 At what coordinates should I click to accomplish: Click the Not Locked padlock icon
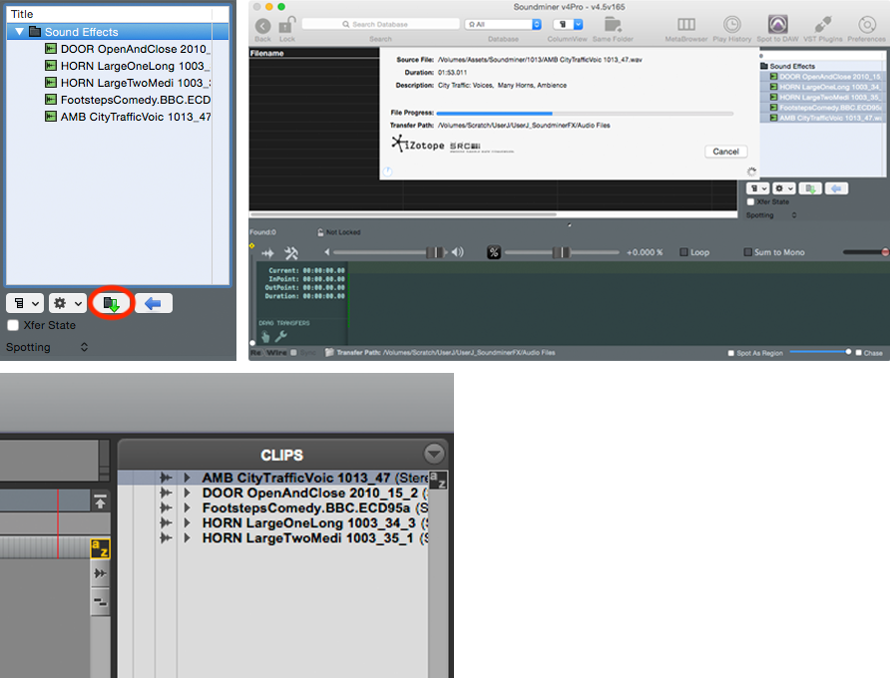pyautogui.click(x=320, y=232)
